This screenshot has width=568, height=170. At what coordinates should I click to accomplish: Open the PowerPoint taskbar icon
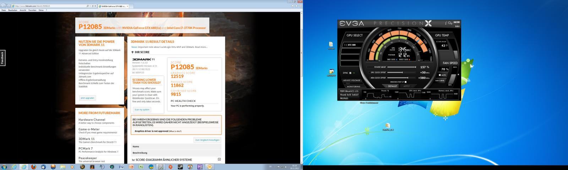point(131,167)
